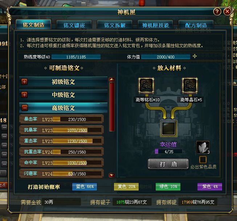237x221 pixels.
Task: Select the 暴击率 LV23 inscription
Action: point(61,119)
